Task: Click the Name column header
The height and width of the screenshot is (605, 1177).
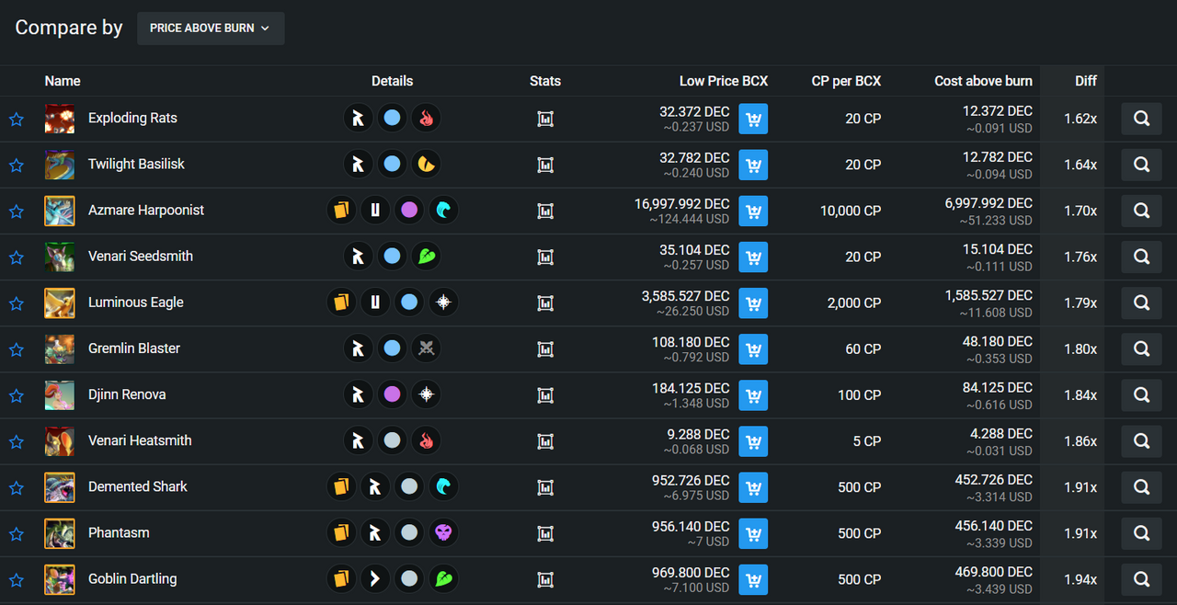Action: pyautogui.click(x=63, y=81)
